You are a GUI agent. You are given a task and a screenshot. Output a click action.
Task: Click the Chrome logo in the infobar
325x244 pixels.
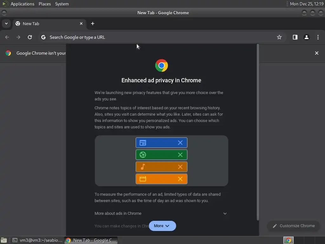pyautogui.click(x=8, y=53)
